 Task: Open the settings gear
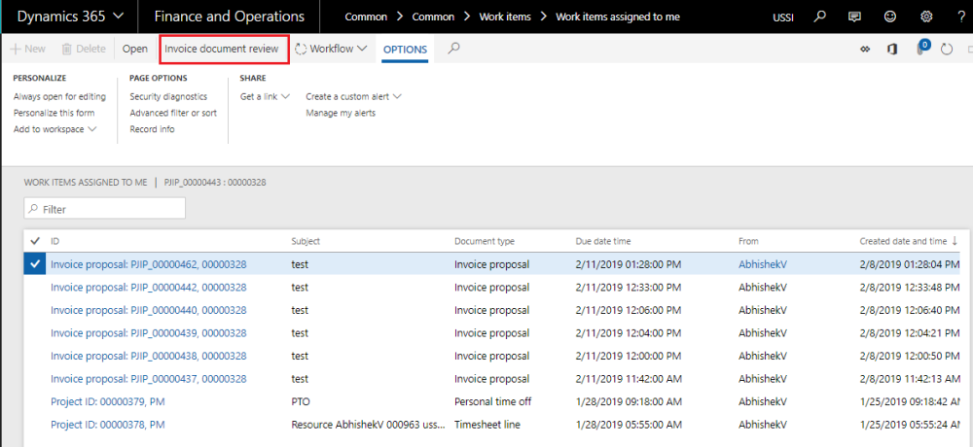pyautogui.click(x=926, y=17)
